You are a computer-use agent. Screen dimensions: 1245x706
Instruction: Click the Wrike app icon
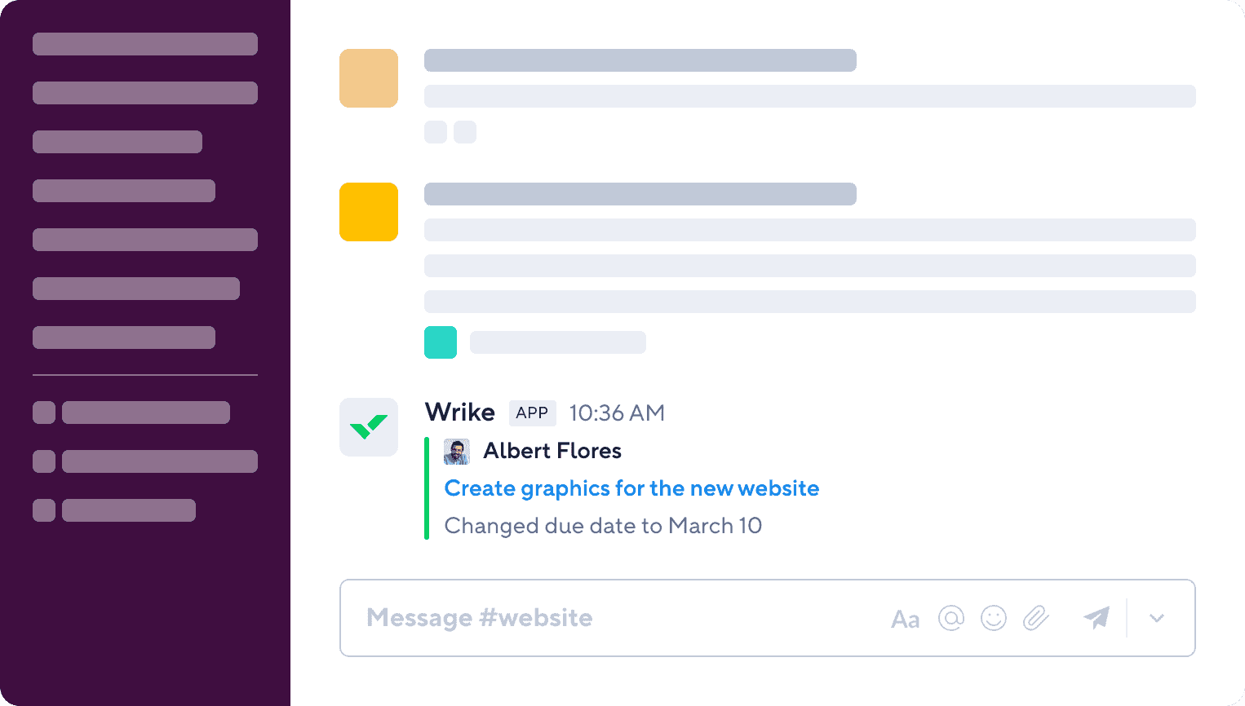point(369,426)
